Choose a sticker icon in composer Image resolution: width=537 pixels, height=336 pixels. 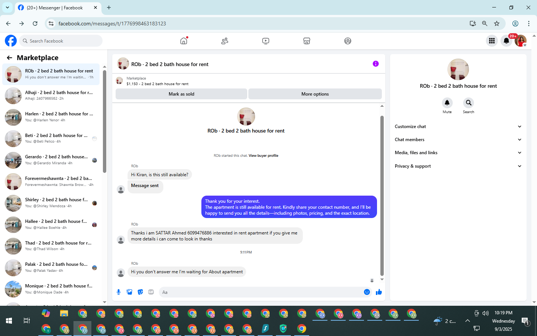pos(140,292)
